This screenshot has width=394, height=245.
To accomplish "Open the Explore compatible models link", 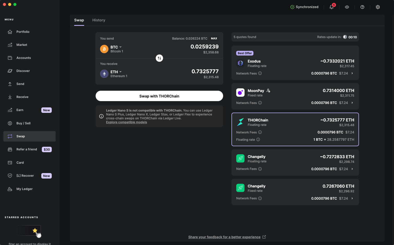I will (x=126, y=122).
